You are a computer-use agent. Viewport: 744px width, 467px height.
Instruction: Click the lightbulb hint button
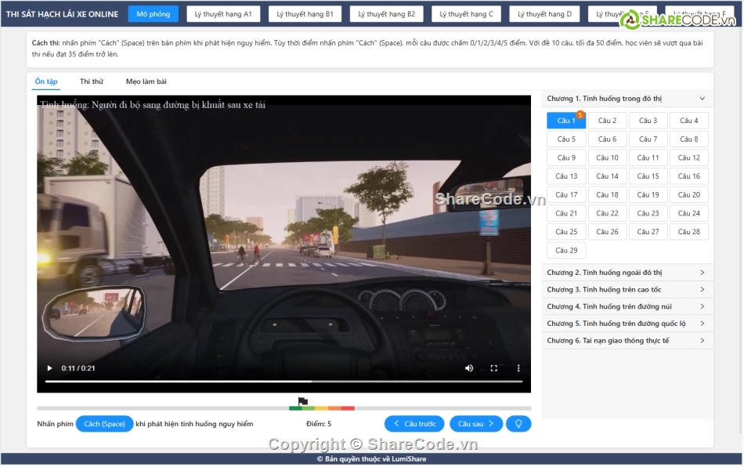tap(518, 424)
